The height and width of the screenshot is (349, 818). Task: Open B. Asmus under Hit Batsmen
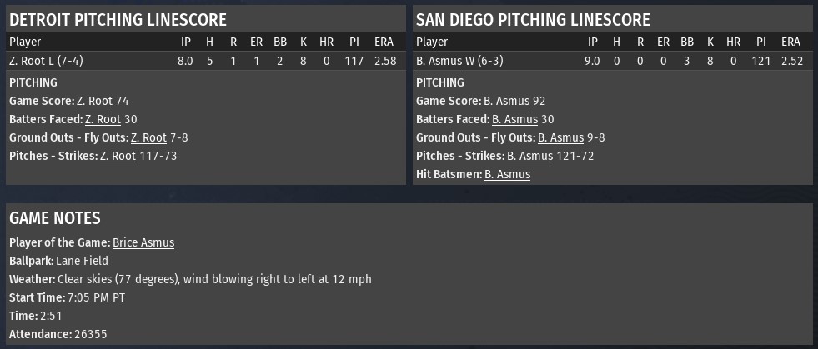pyautogui.click(x=507, y=174)
